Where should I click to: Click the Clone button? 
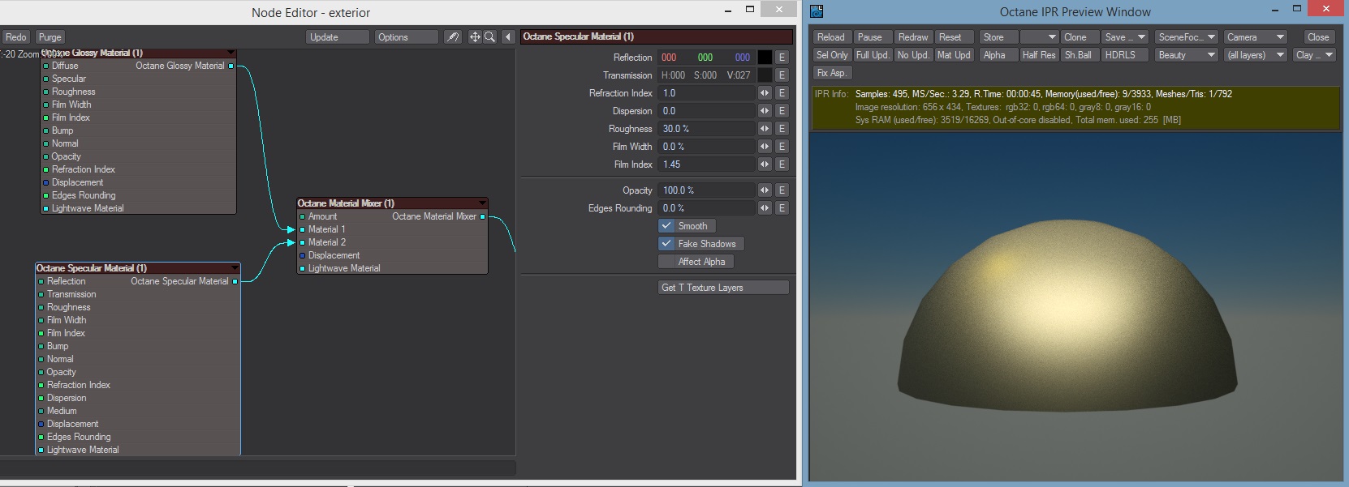pyautogui.click(x=1080, y=37)
